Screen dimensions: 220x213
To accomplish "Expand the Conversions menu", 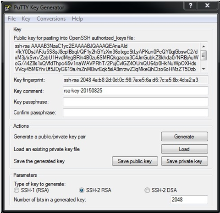I will point(51,19).
